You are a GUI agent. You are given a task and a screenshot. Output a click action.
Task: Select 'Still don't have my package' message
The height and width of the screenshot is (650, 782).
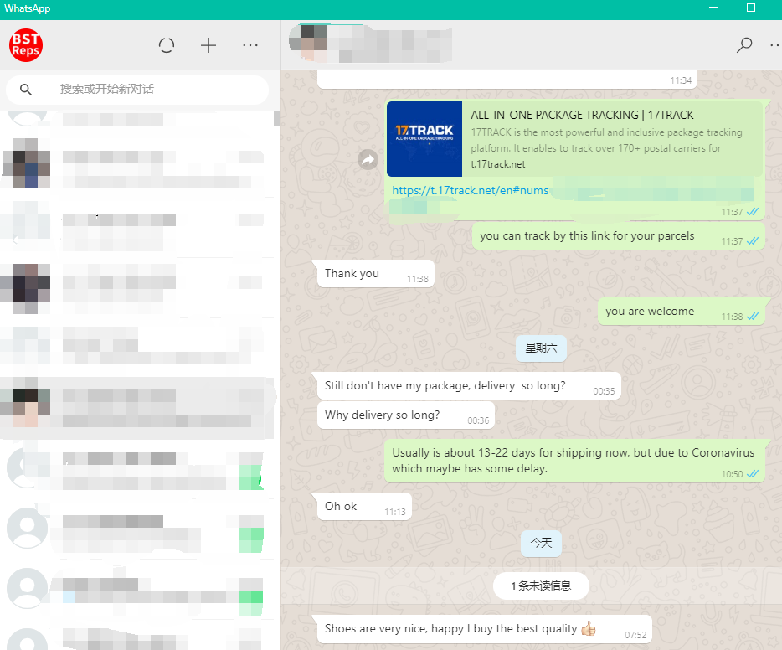coord(469,386)
